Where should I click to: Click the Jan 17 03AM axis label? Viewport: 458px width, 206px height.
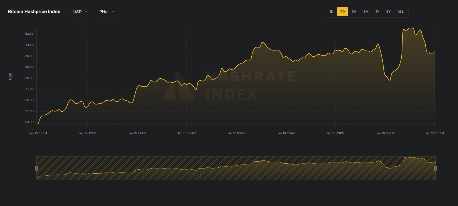click(x=236, y=133)
